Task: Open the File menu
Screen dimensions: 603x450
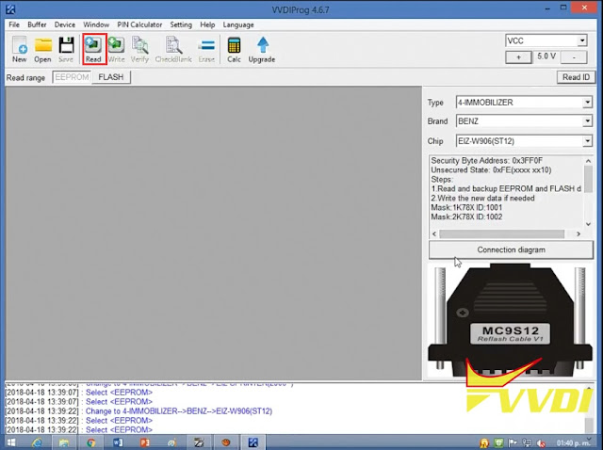Action: 14,24
